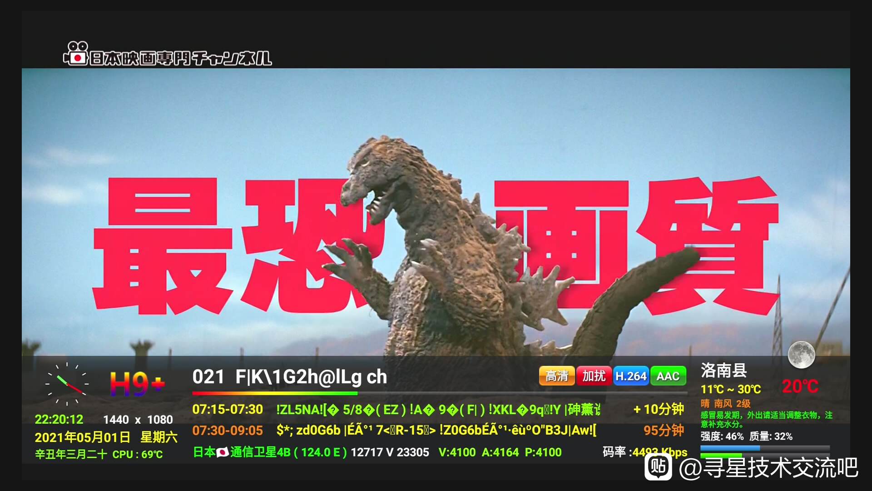872x491 pixels.
Task: Click the H9+ receiver logo
Action: click(137, 384)
